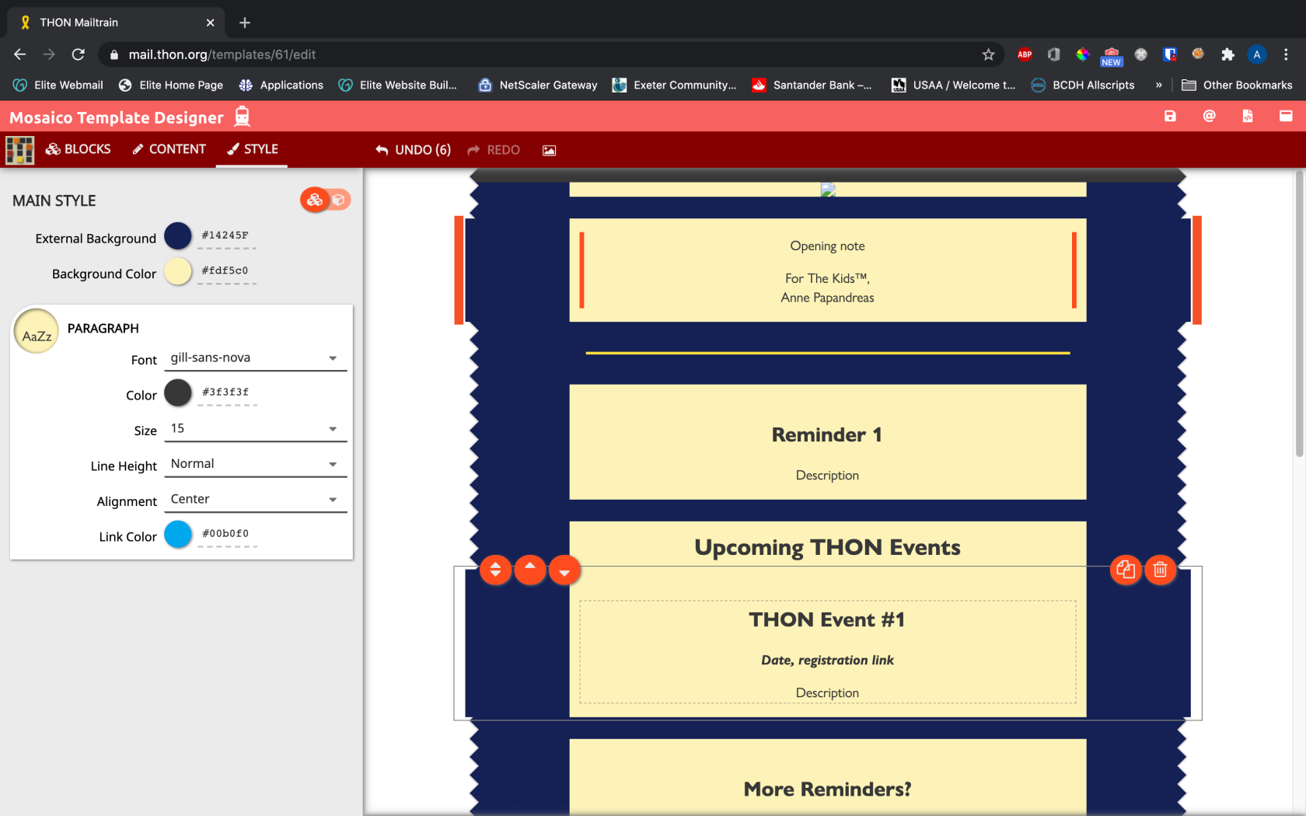Click the Date, registration link text
Viewport: 1306px width, 816px height.
pos(827,661)
